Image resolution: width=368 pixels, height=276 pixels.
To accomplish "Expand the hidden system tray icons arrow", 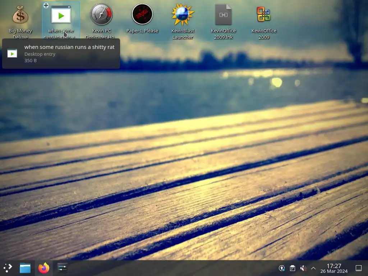I will [x=313, y=268].
